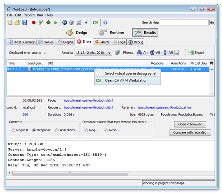
Task: Choose Open CA APM Workstation
Action: (127, 80)
